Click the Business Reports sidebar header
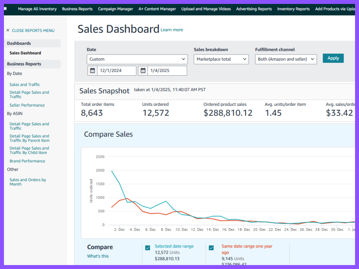 32,64
